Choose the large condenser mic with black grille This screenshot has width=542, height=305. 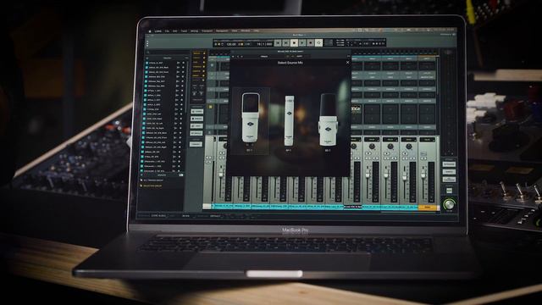coord(251,118)
